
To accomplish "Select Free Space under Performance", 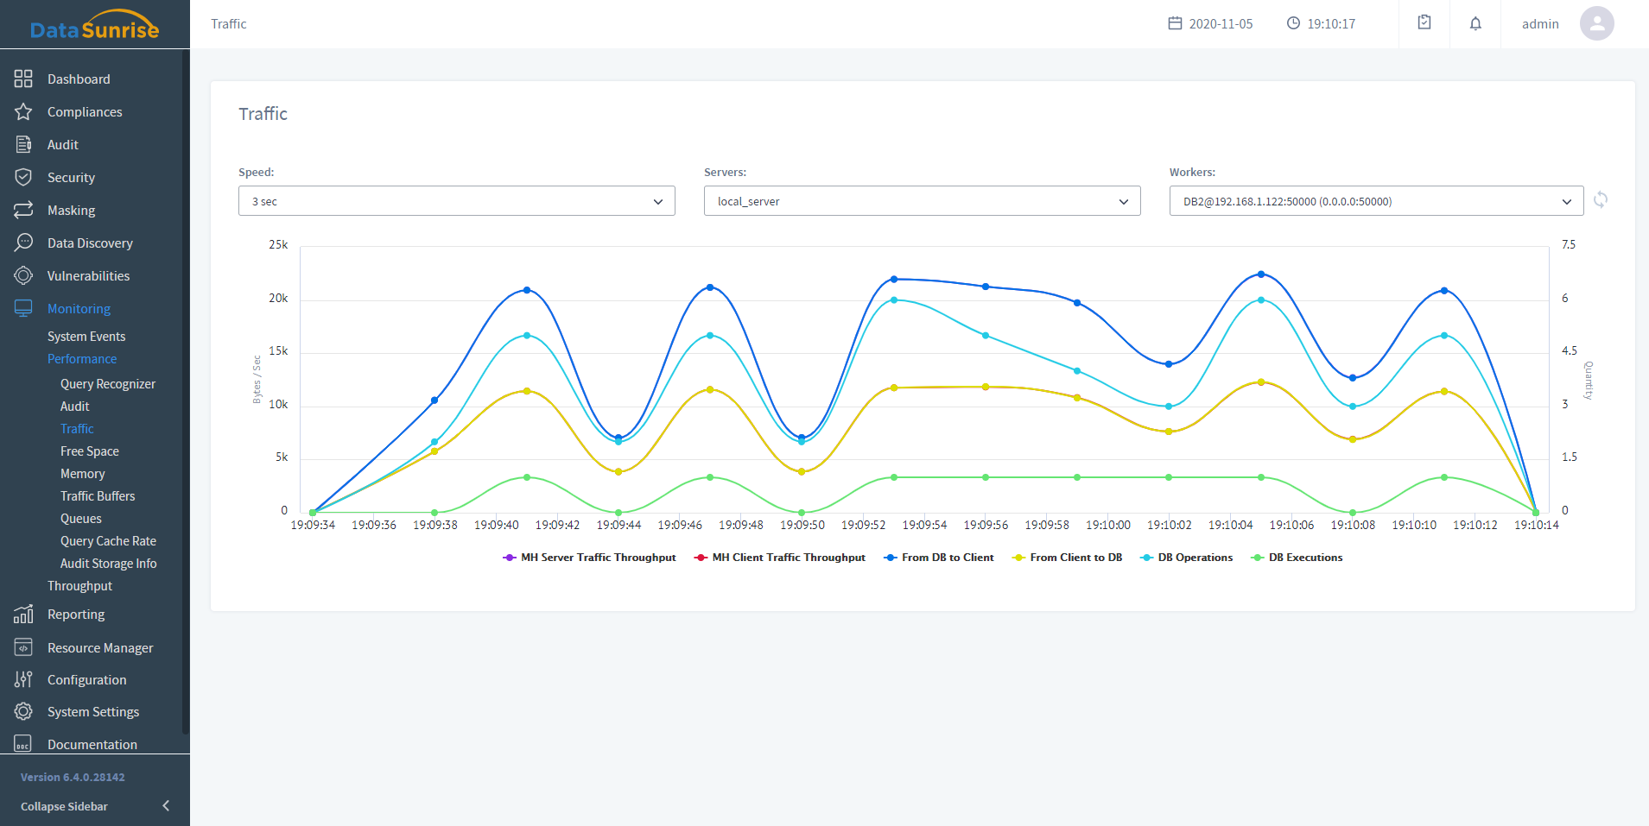I will pyautogui.click(x=90, y=451).
